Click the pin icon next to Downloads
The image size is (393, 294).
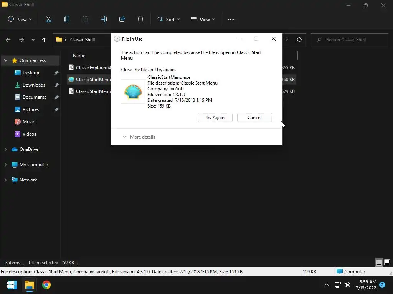click(x=57, y=85)
